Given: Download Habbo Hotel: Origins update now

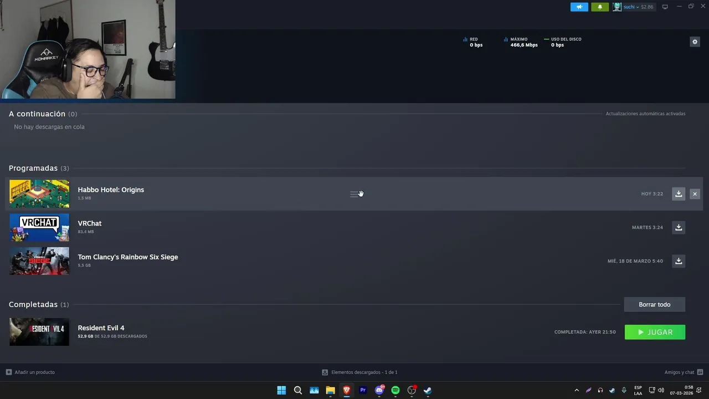Looking at the screenshot, I should [x=679, y=193].
